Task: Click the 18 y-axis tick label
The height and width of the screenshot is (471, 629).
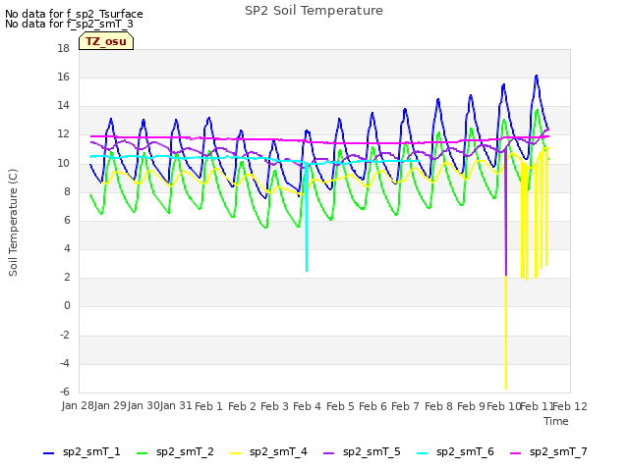Action: (63, 48)
